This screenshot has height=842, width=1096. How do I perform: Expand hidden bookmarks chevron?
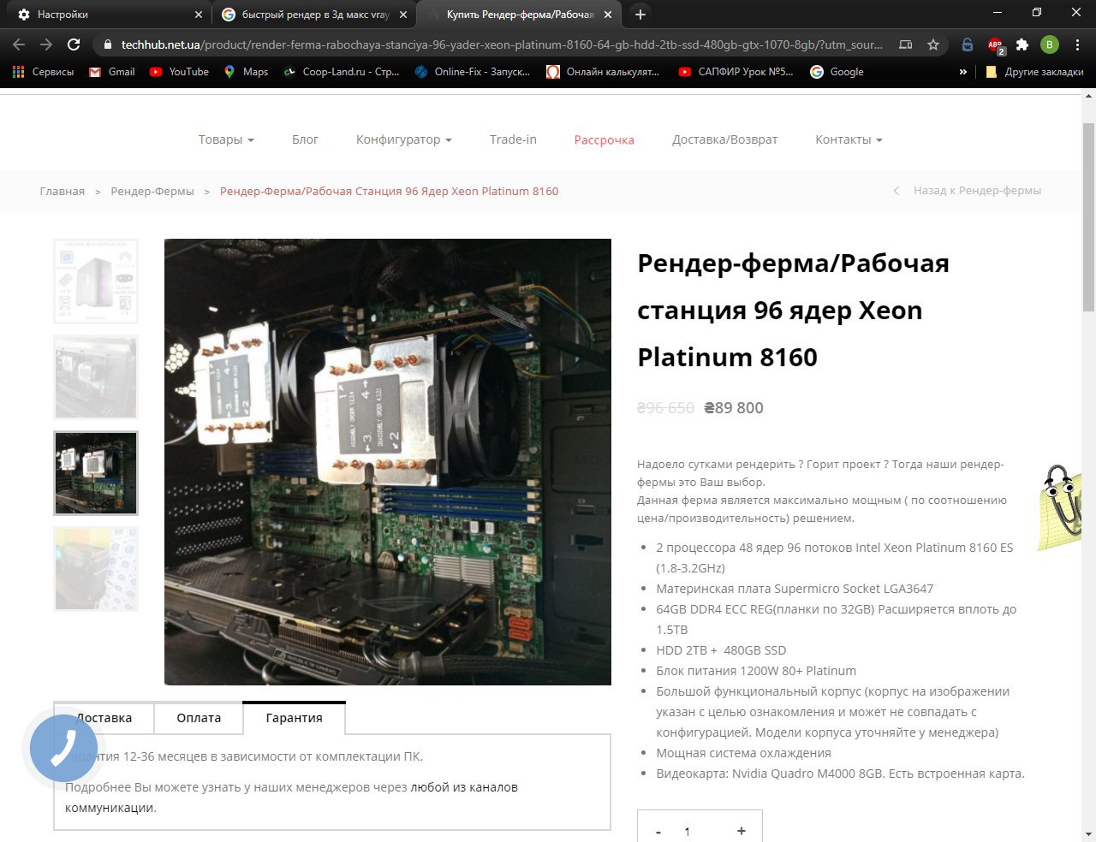point(963,72)
